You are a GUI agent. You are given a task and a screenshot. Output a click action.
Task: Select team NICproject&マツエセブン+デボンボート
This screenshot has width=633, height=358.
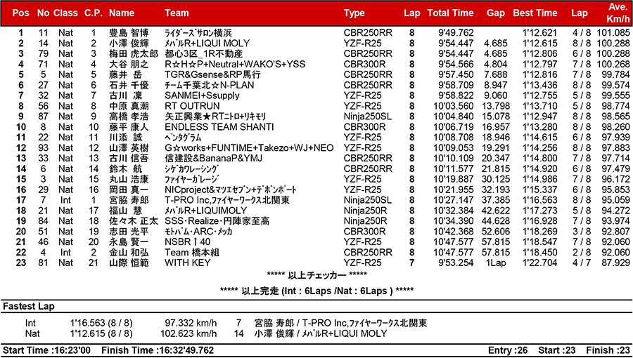(231, 190)
